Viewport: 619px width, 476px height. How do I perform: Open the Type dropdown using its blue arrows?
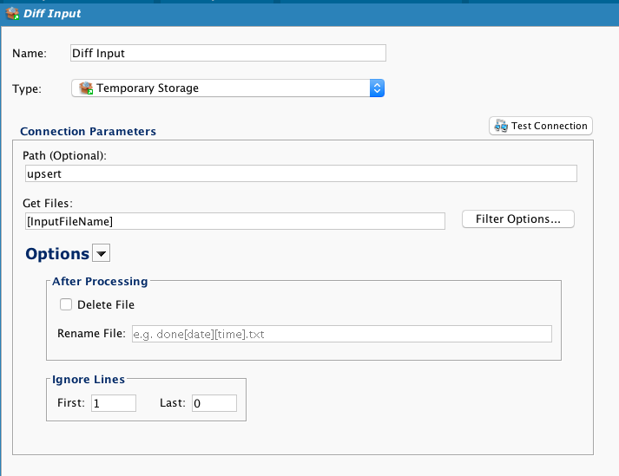pyautogui.click(x=377, y=88)
